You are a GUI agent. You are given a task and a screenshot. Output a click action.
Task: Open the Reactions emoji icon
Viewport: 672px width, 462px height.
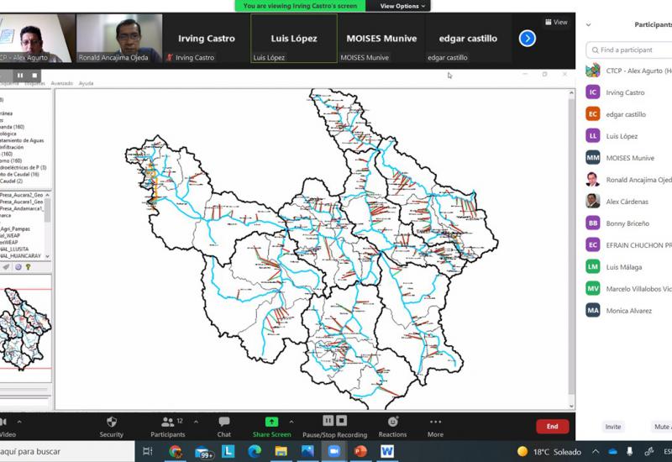point(392,422)
